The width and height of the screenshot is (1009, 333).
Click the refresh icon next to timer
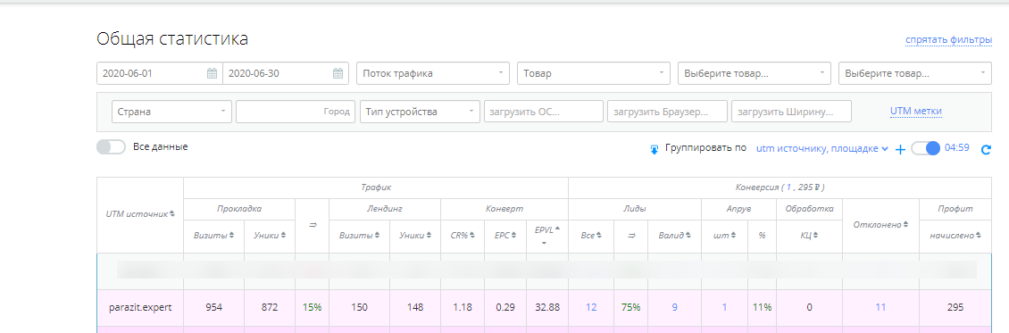[985, 150]
